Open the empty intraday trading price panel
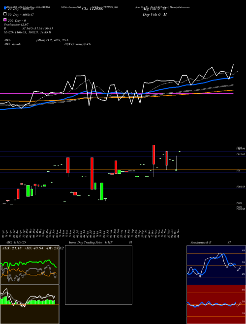This screenshot has height=324, width=246. pyautogui.click(x=98, y=275)
